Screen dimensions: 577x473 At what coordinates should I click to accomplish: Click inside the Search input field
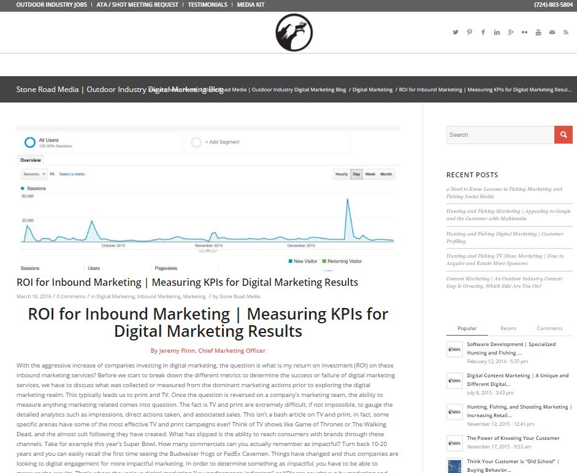pos(500,135)
